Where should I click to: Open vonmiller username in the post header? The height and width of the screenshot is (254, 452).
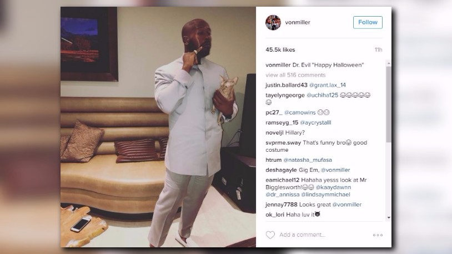coord(298,22)
